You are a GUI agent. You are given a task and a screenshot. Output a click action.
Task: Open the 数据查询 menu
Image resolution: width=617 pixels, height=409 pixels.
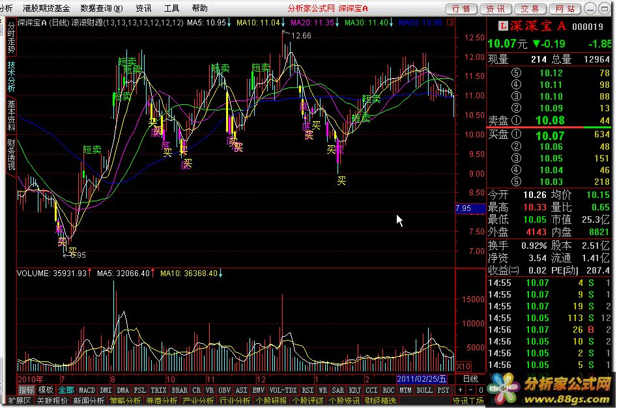[102, 8]
